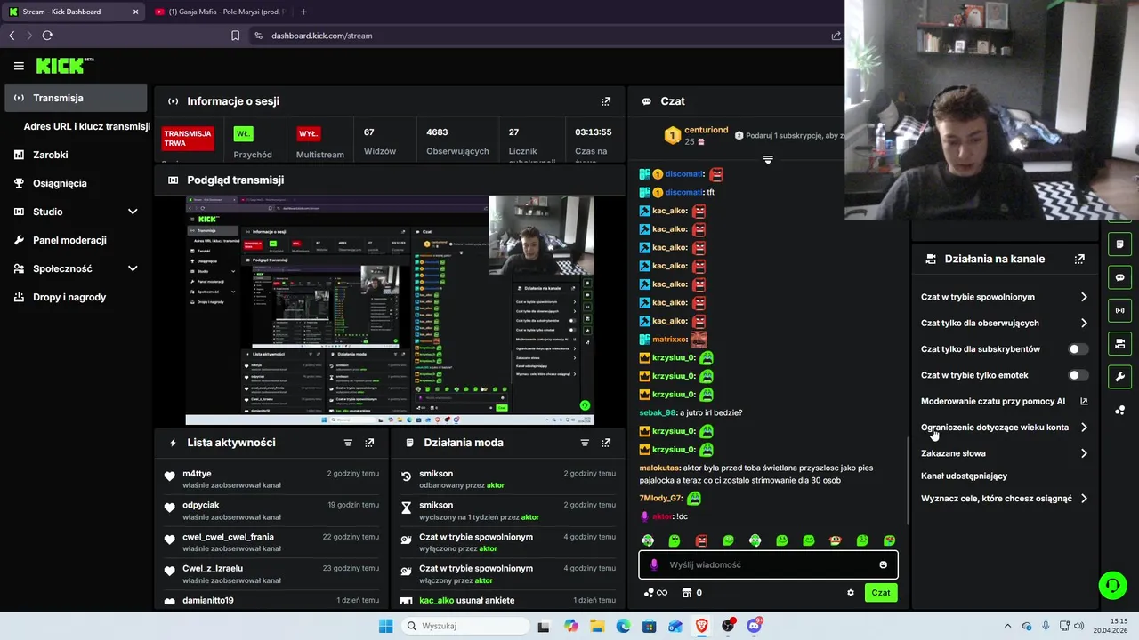Click sebak_98 username in chat
Image resolution: width=1139 pixels, height=640 pixels.
click(658, 412)
